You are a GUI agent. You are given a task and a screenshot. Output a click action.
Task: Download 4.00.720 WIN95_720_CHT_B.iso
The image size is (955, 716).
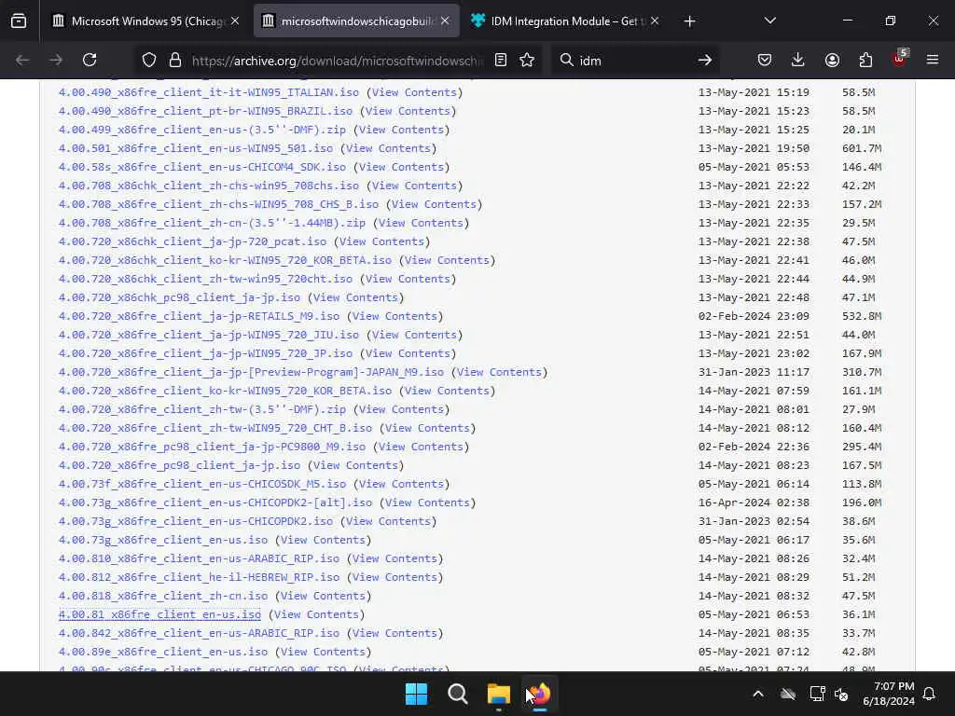215,428
